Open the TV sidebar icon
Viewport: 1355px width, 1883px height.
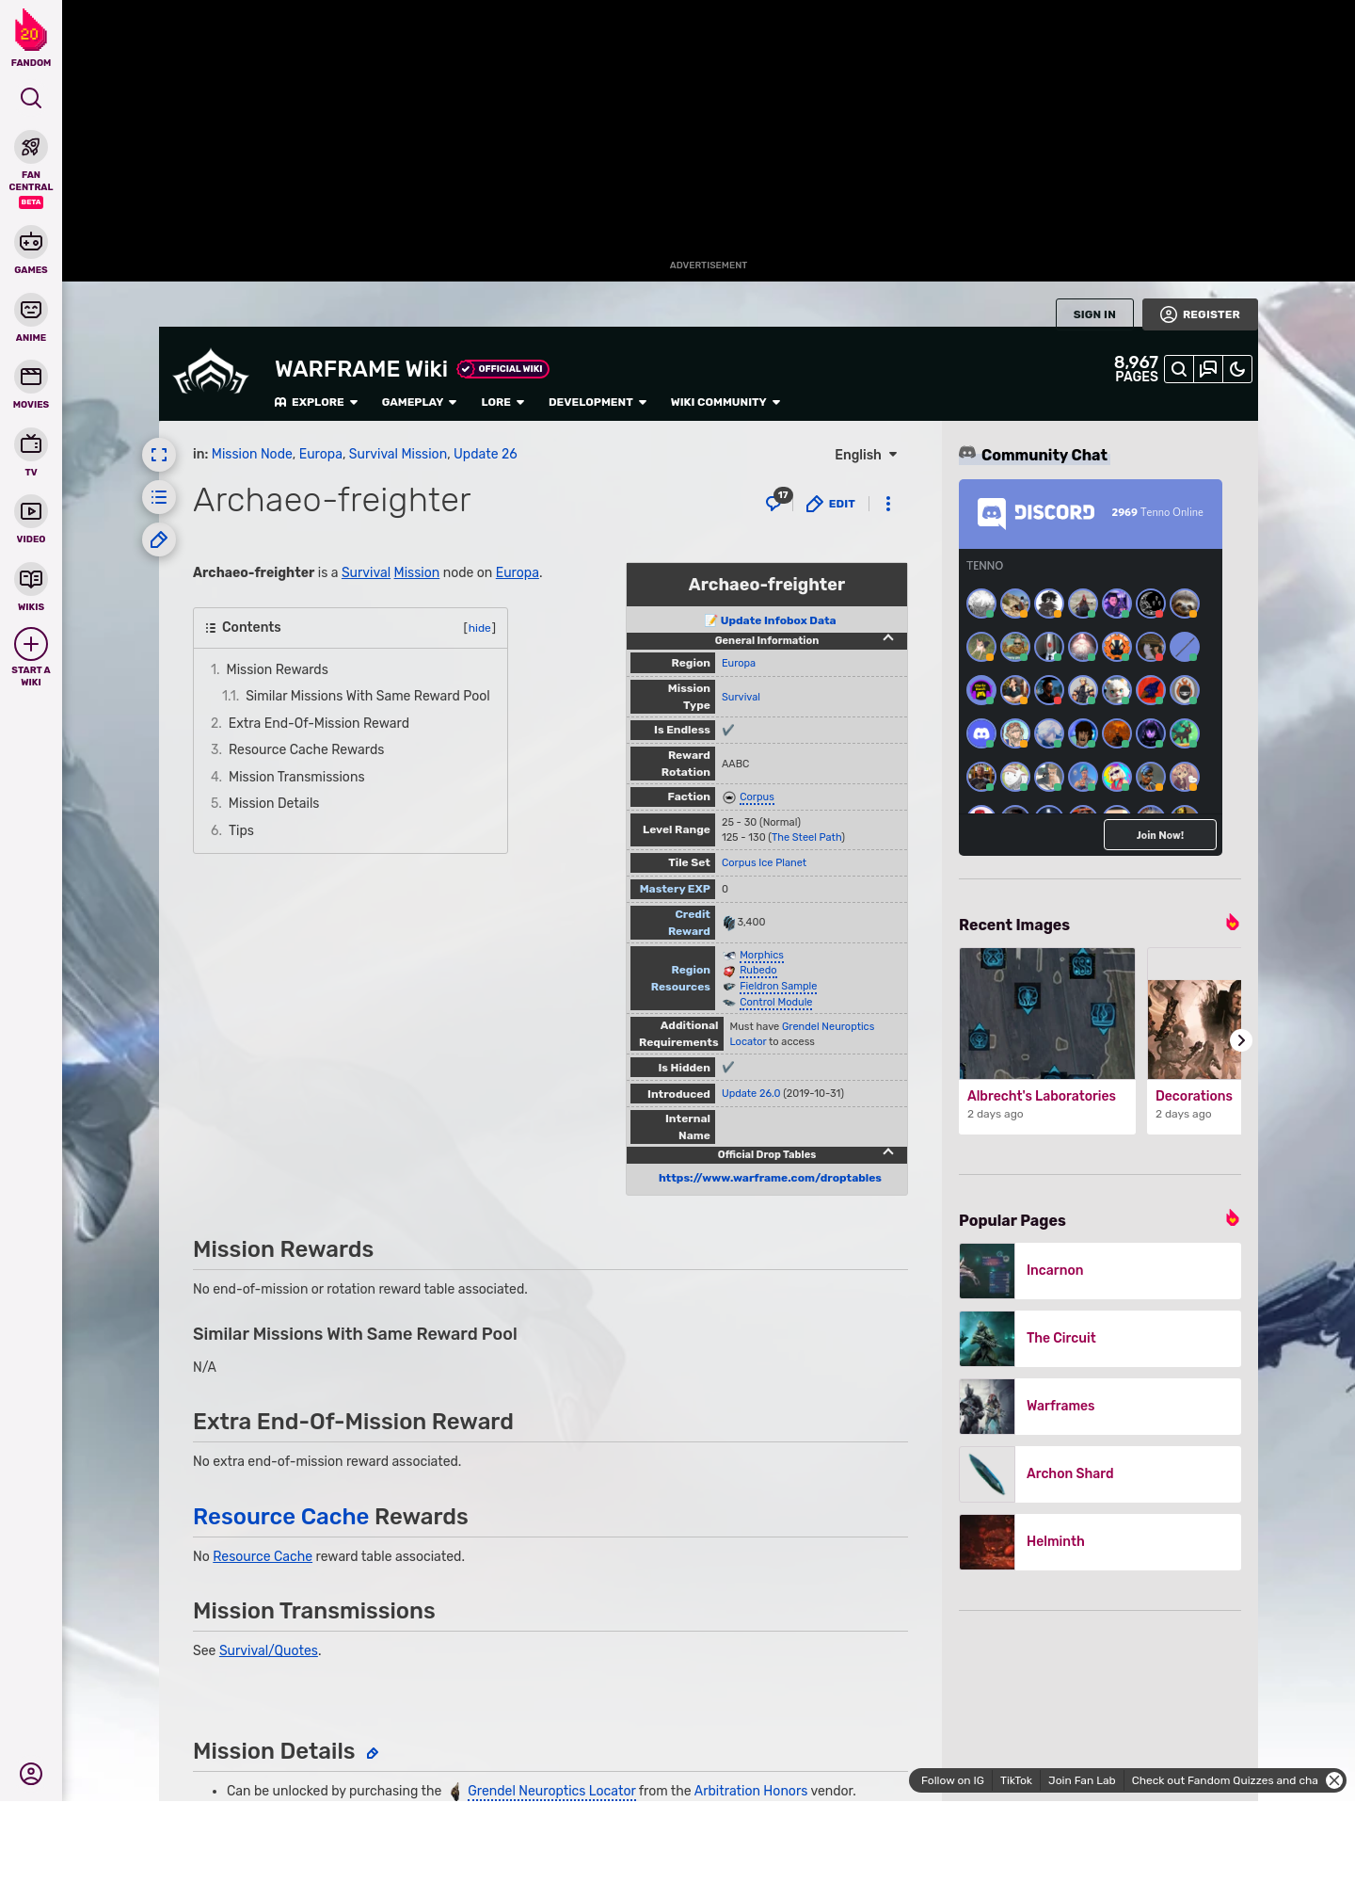coord(31,443)
